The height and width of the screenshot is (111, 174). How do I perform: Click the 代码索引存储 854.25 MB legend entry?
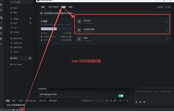coord(56,37)
